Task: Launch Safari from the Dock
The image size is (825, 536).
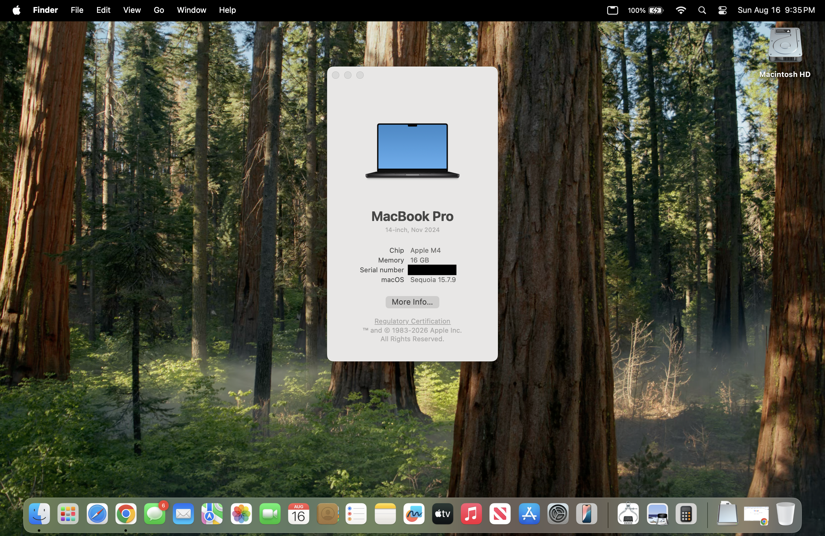Action: (x=97, y=513)
